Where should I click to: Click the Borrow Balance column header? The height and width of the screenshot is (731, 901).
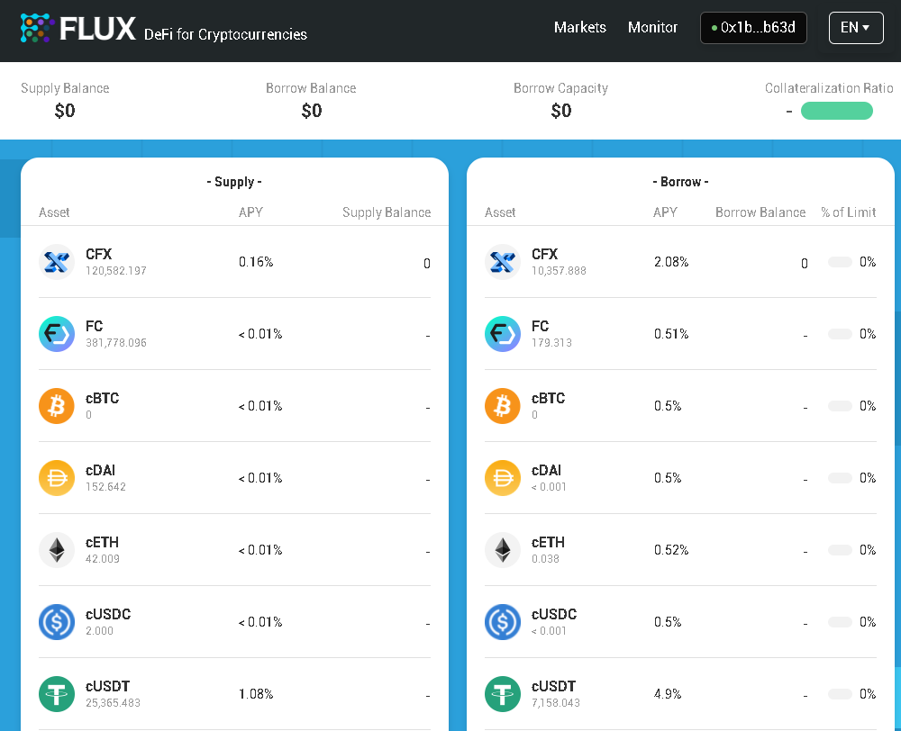(760, 212)
